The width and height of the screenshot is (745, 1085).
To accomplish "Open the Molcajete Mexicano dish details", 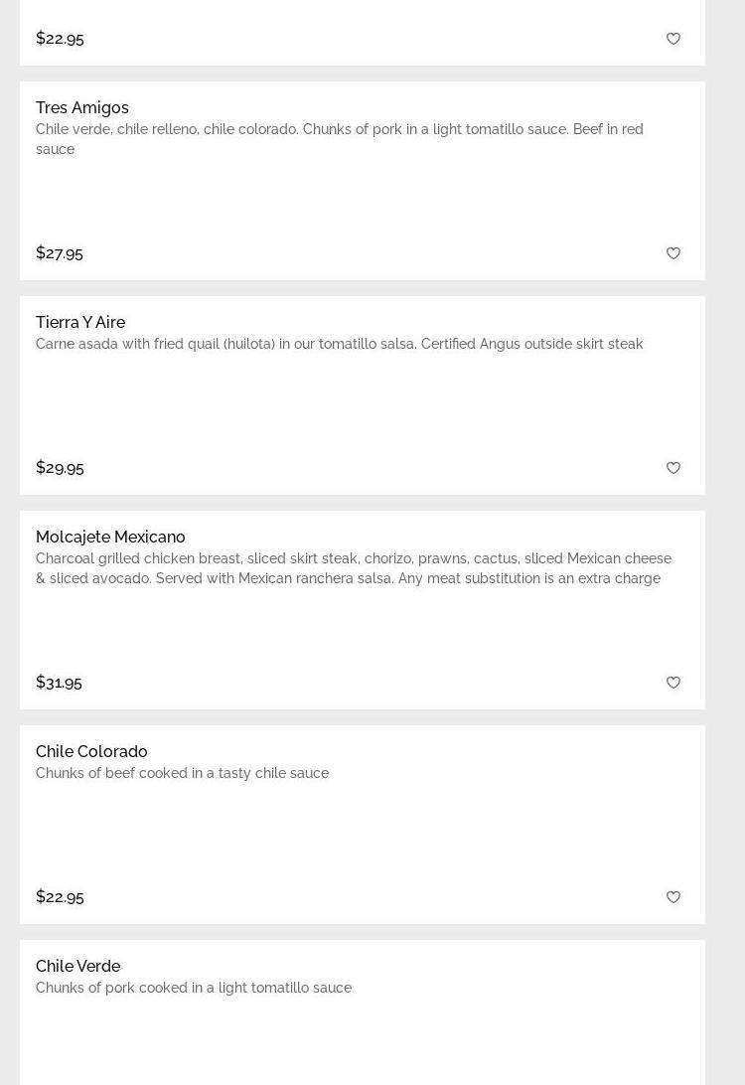I will (110, 537).
